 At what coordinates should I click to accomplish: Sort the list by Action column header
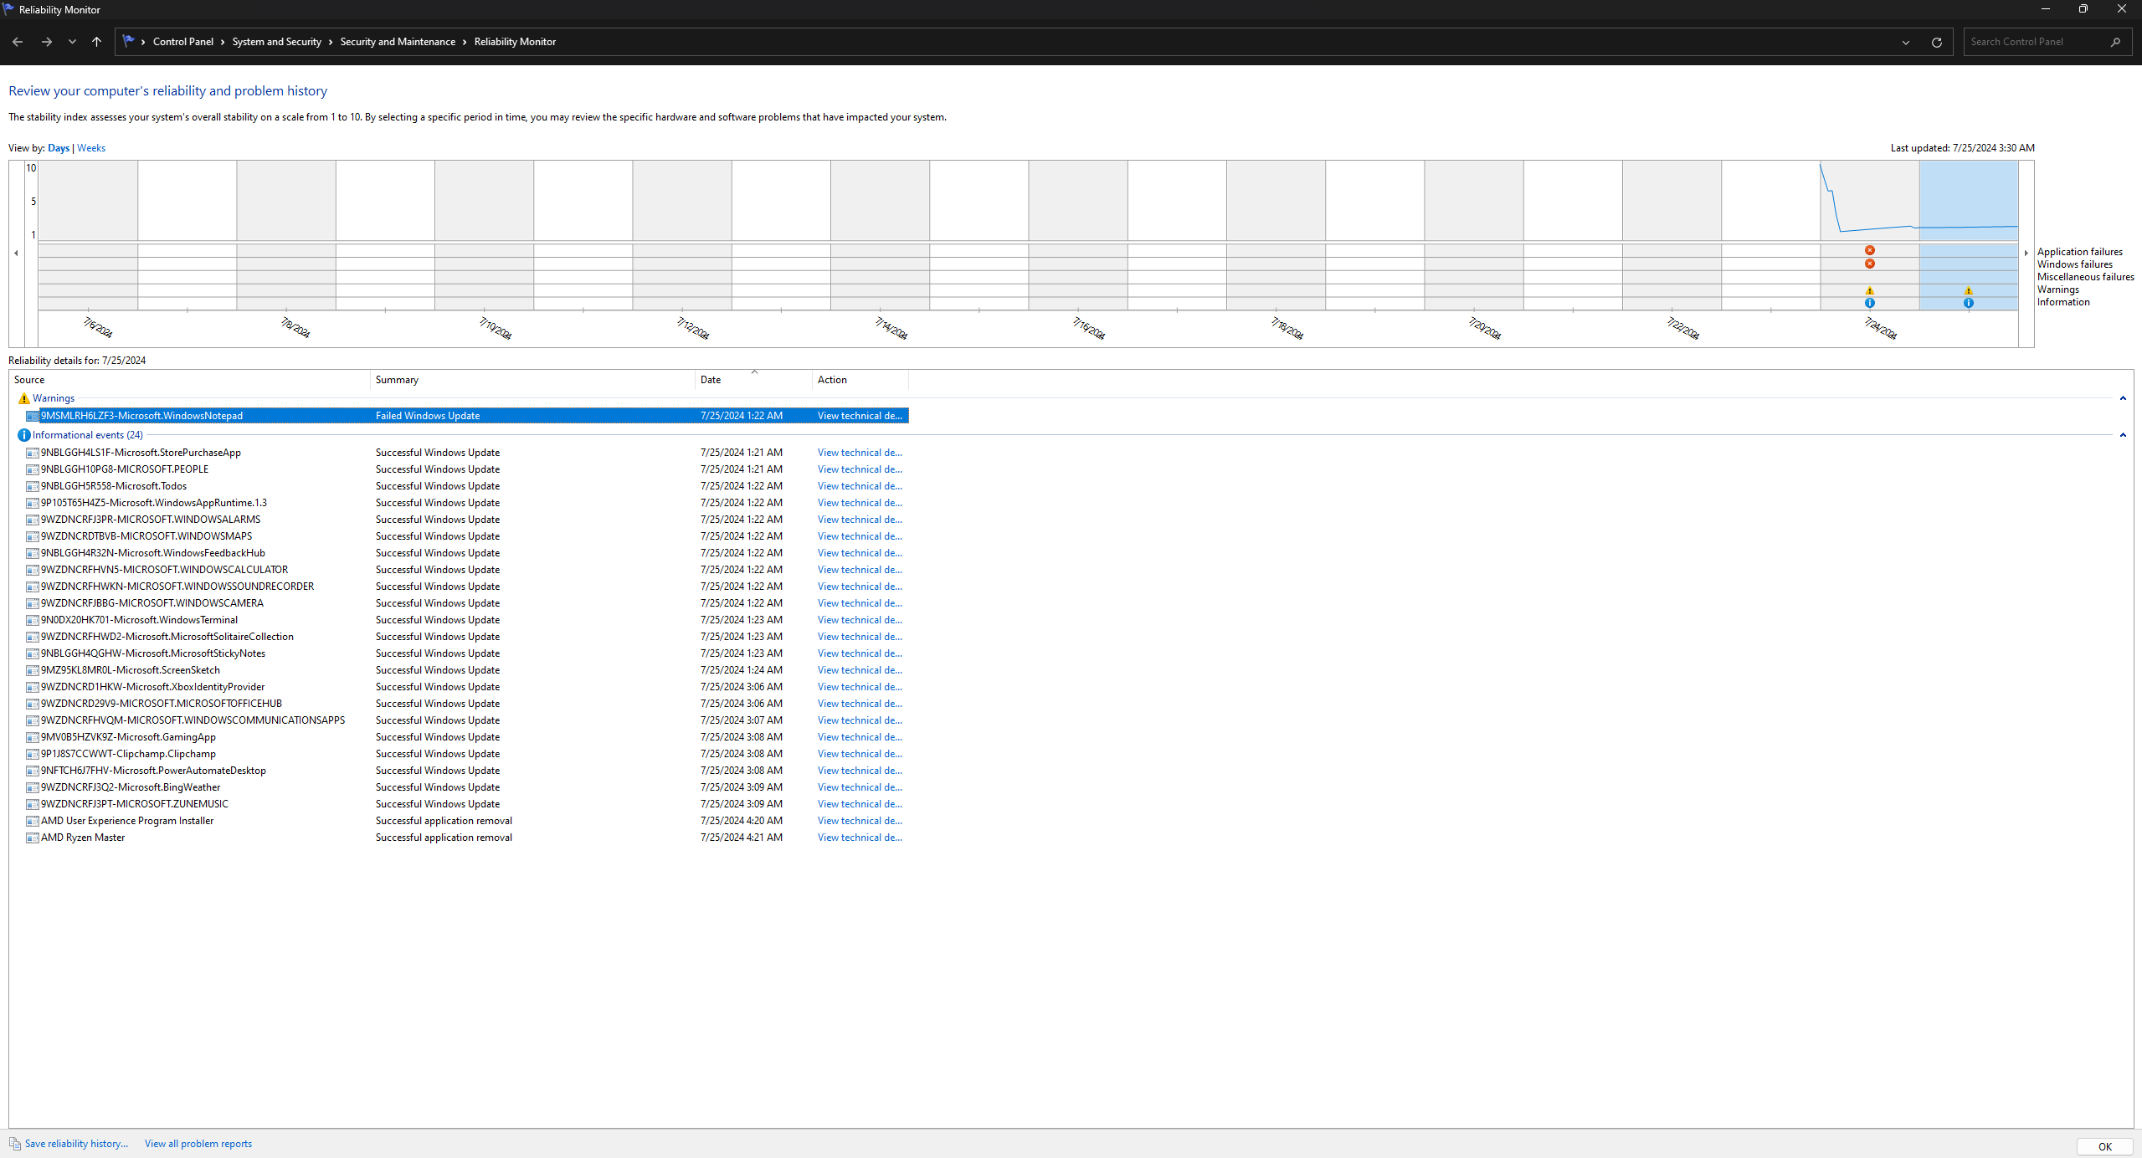pos(860,380)
